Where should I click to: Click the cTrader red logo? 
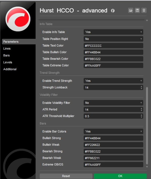18,19
